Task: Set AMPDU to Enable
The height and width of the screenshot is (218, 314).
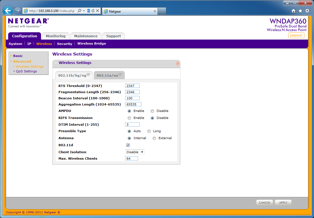Action: [129, 111]
